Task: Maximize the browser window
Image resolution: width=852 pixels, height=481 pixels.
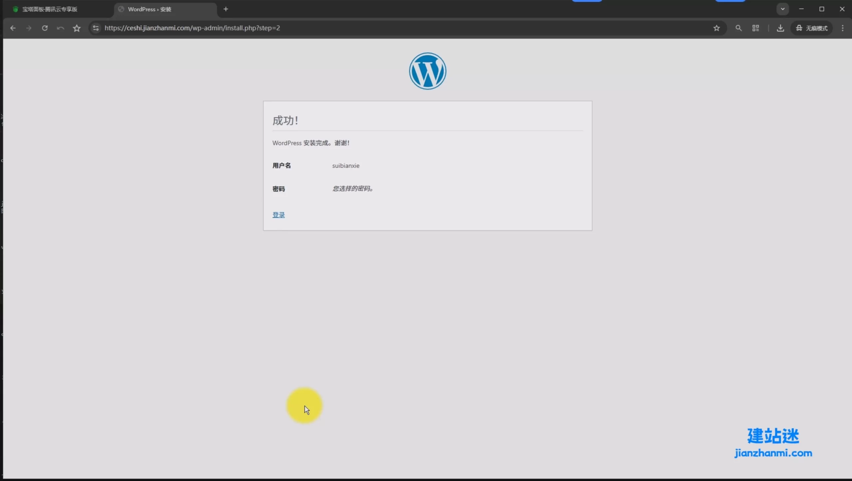Action: click(x=821, y=9)
